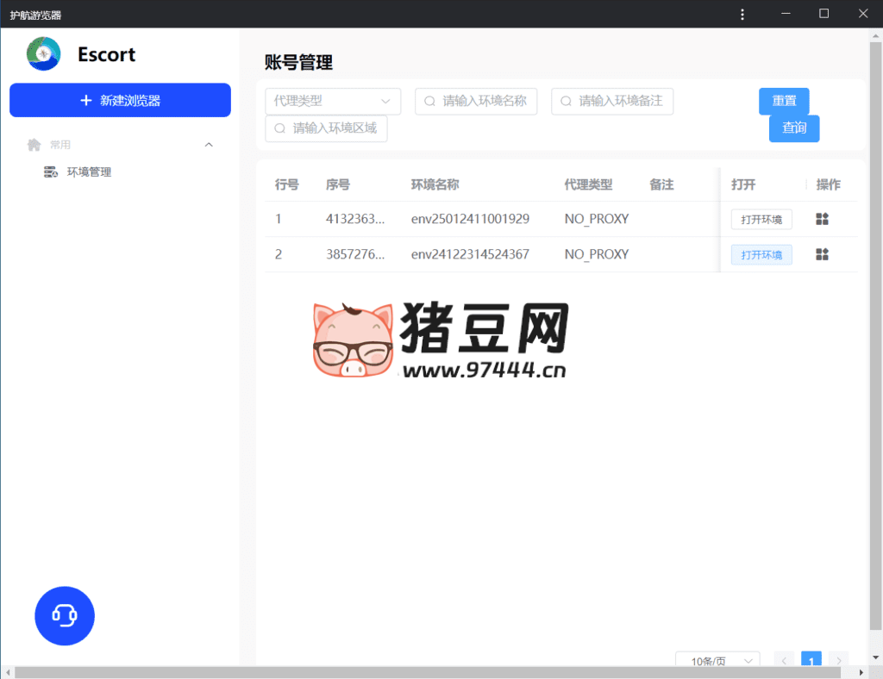
Task: Click the grid operation icon for env25012411001929
Action: click(x=821, y=219)
